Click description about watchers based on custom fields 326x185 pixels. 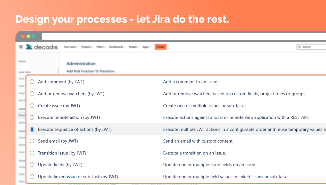(x=235, y=94)
